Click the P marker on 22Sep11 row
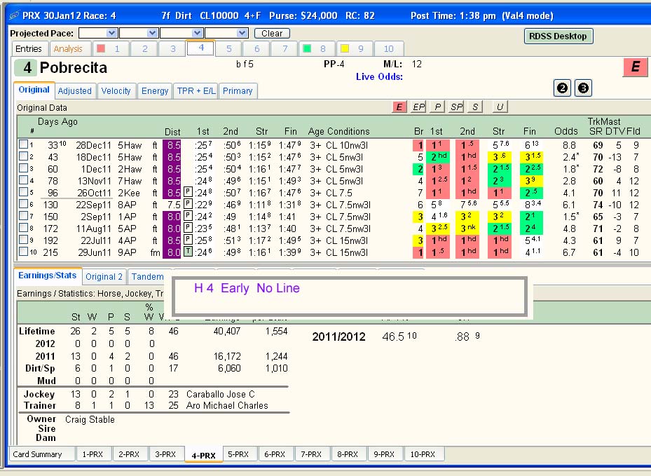This screenshot has width=651, height=476. 188,204
